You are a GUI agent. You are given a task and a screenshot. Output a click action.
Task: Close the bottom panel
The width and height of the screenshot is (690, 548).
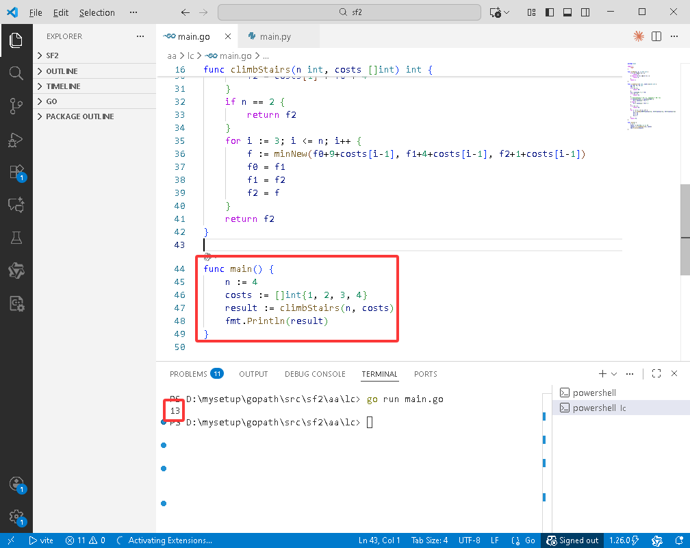674,373
